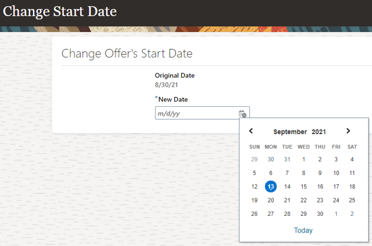Select September 10 Friday date
Screen dimensions: 372x246
336,173
